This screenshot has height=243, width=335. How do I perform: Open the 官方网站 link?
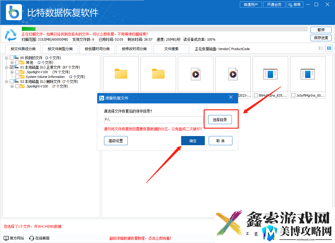[17, 238]
